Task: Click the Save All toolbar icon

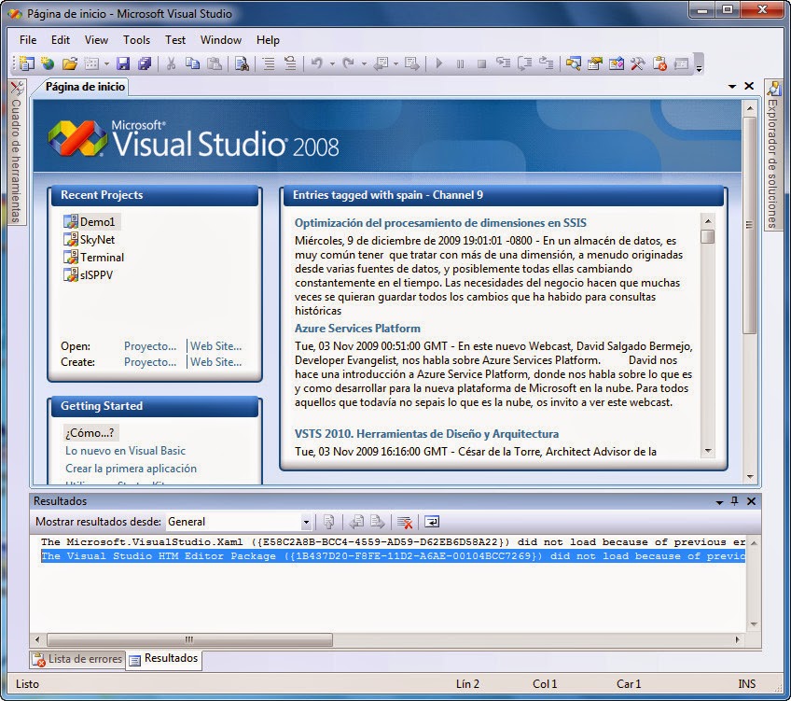Action: (x=145, y=63)
